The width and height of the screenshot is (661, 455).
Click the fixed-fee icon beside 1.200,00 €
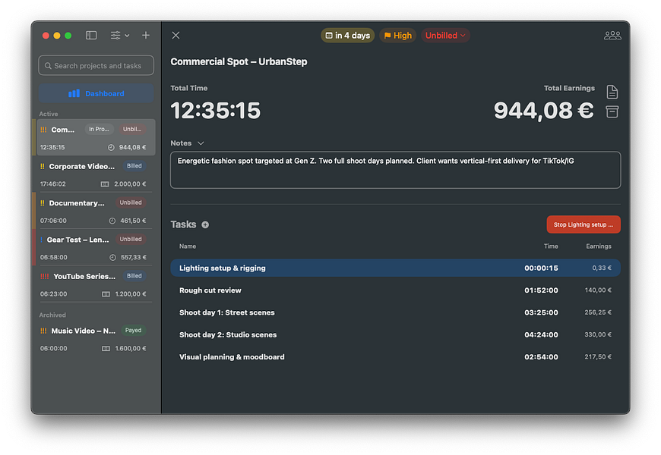point(106,293)
